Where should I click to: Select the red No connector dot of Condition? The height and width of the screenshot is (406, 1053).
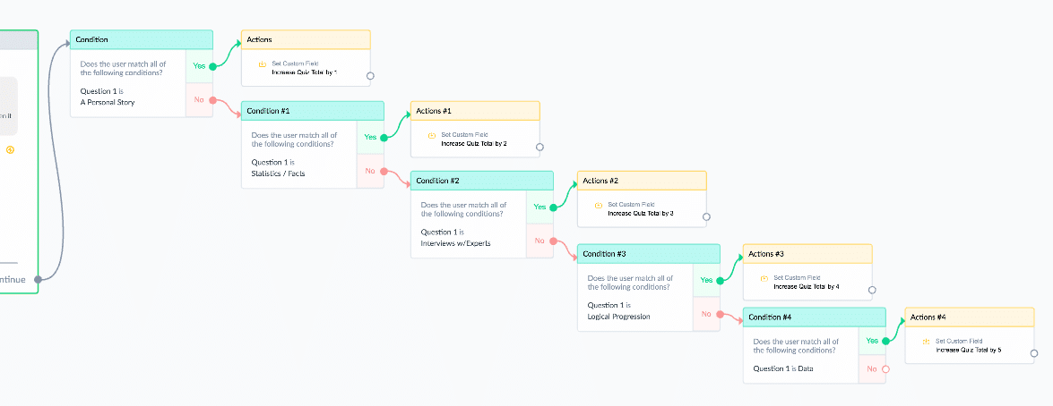pyautogui.click(x=213, y=100)
